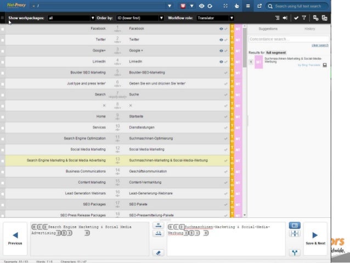Switch to the History tab

click(x=309, y=28)
